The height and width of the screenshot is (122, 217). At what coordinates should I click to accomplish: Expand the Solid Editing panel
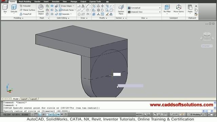pos(63,18)
